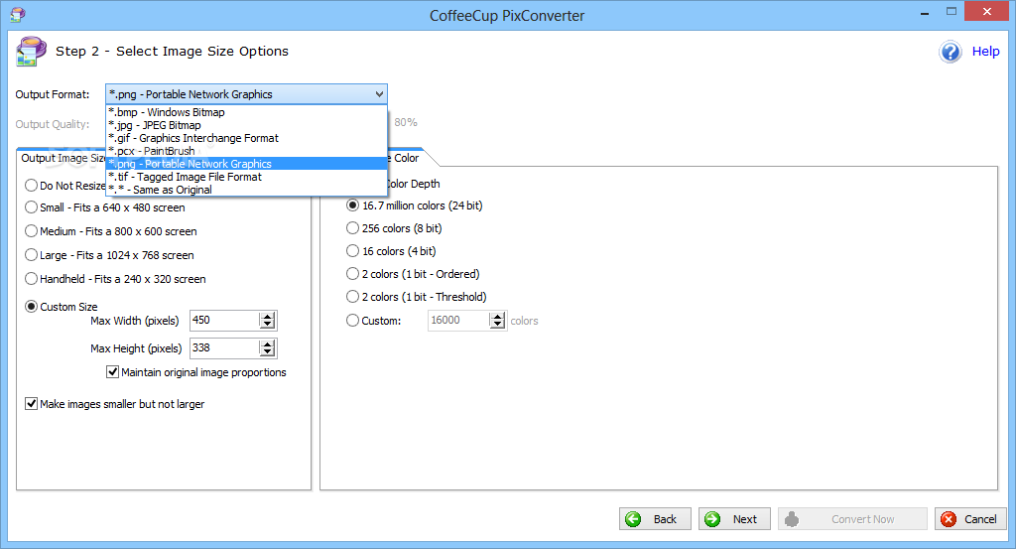This screenshot has height=549, width=1016.
Task: Decrease custom colors with the down spinner arrow
Action: (498, 324)
